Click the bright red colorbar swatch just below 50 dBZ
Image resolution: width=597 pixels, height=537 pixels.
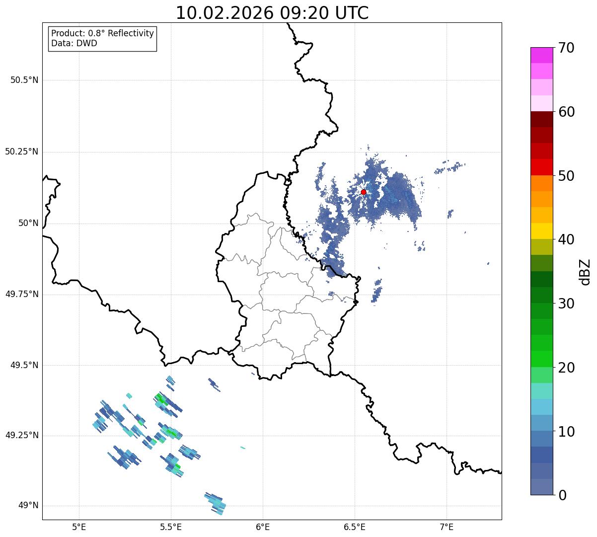pyautogui.click(x=541, y=167)
